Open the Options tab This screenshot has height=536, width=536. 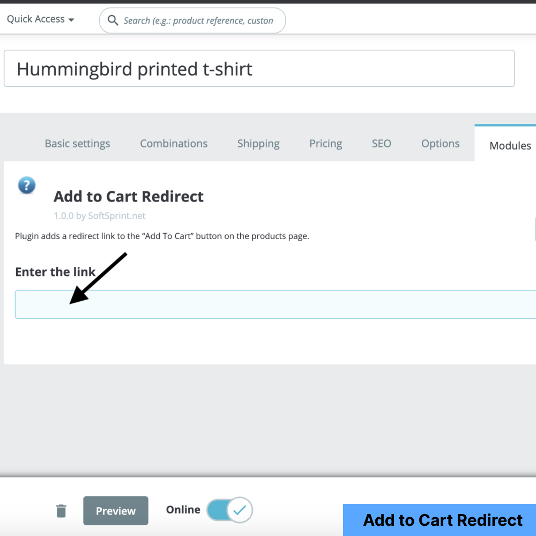click(440, 143)
